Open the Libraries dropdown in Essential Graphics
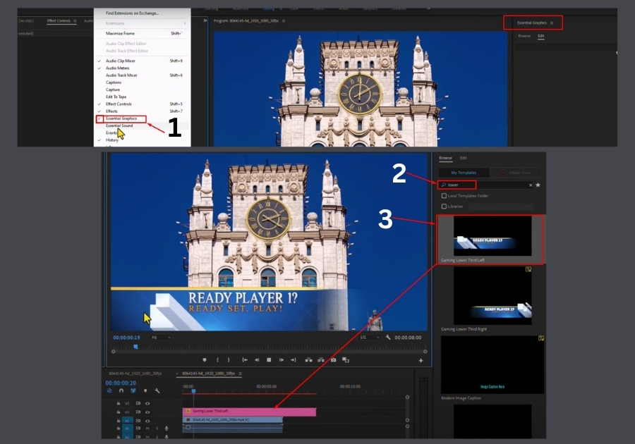 501,206
